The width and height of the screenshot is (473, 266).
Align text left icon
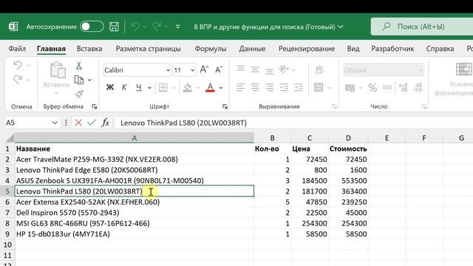click(240, 87)
